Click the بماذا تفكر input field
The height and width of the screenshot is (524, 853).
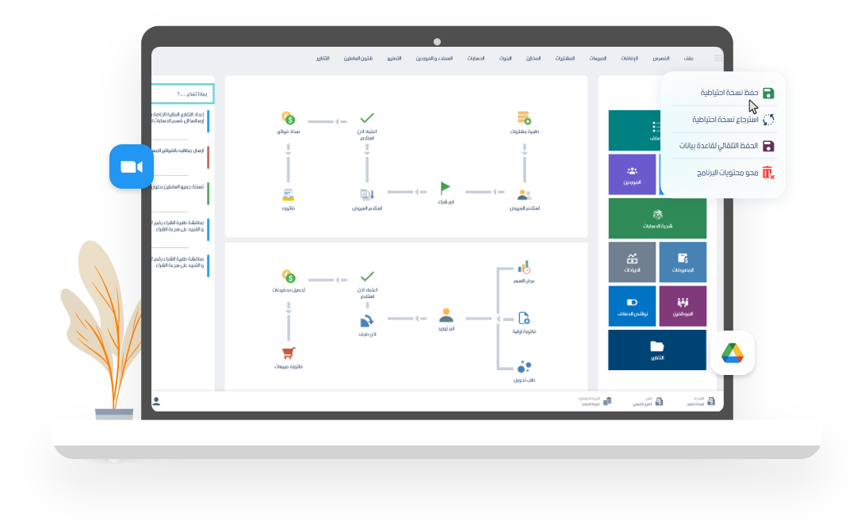[x=182, y=94]
